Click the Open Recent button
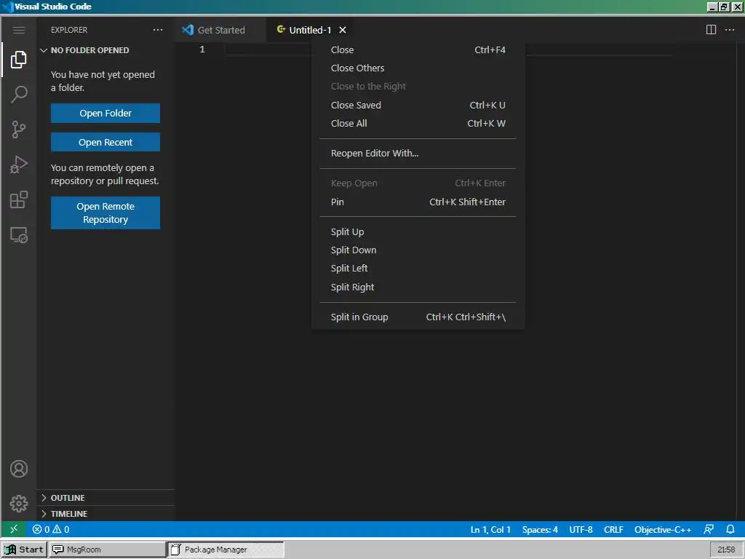745x559 pixels. [x=105, y=142]
